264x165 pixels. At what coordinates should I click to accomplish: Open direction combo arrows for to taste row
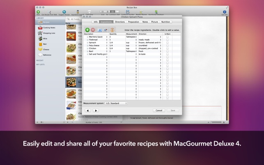[x=161, y=54]
